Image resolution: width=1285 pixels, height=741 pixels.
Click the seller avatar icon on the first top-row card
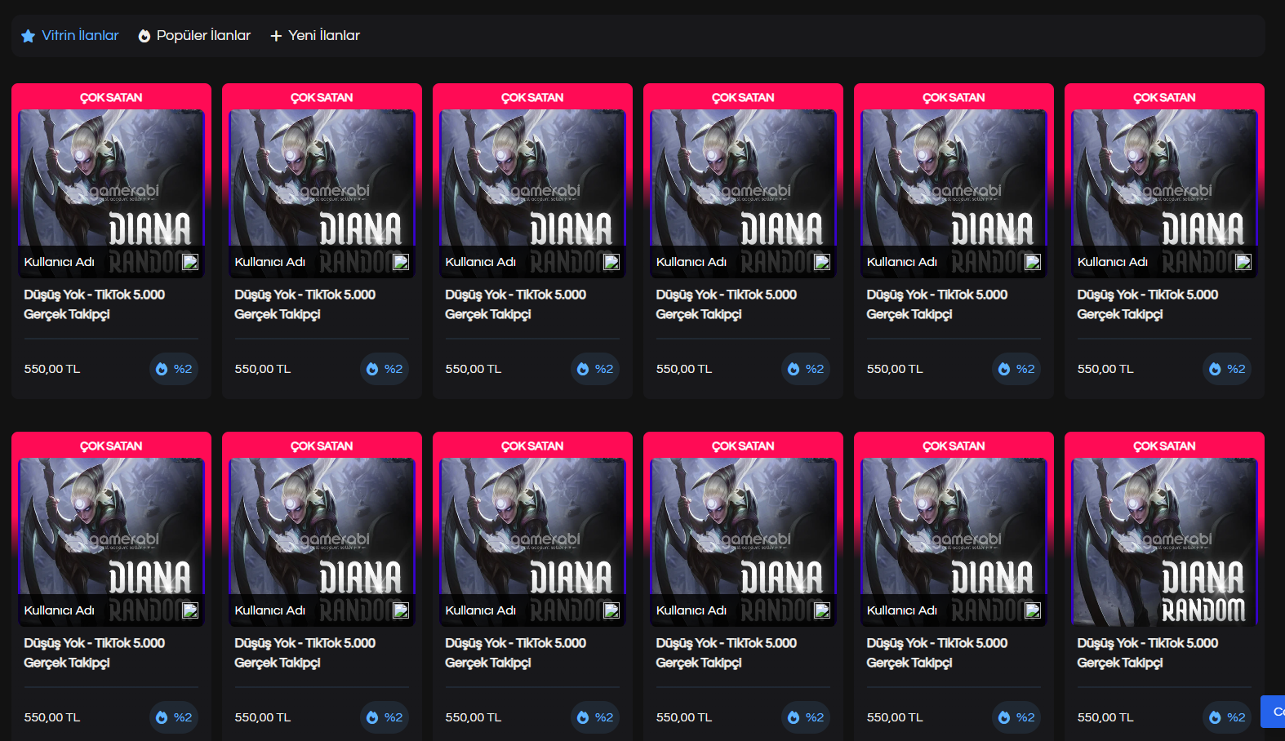coord(190,262)
